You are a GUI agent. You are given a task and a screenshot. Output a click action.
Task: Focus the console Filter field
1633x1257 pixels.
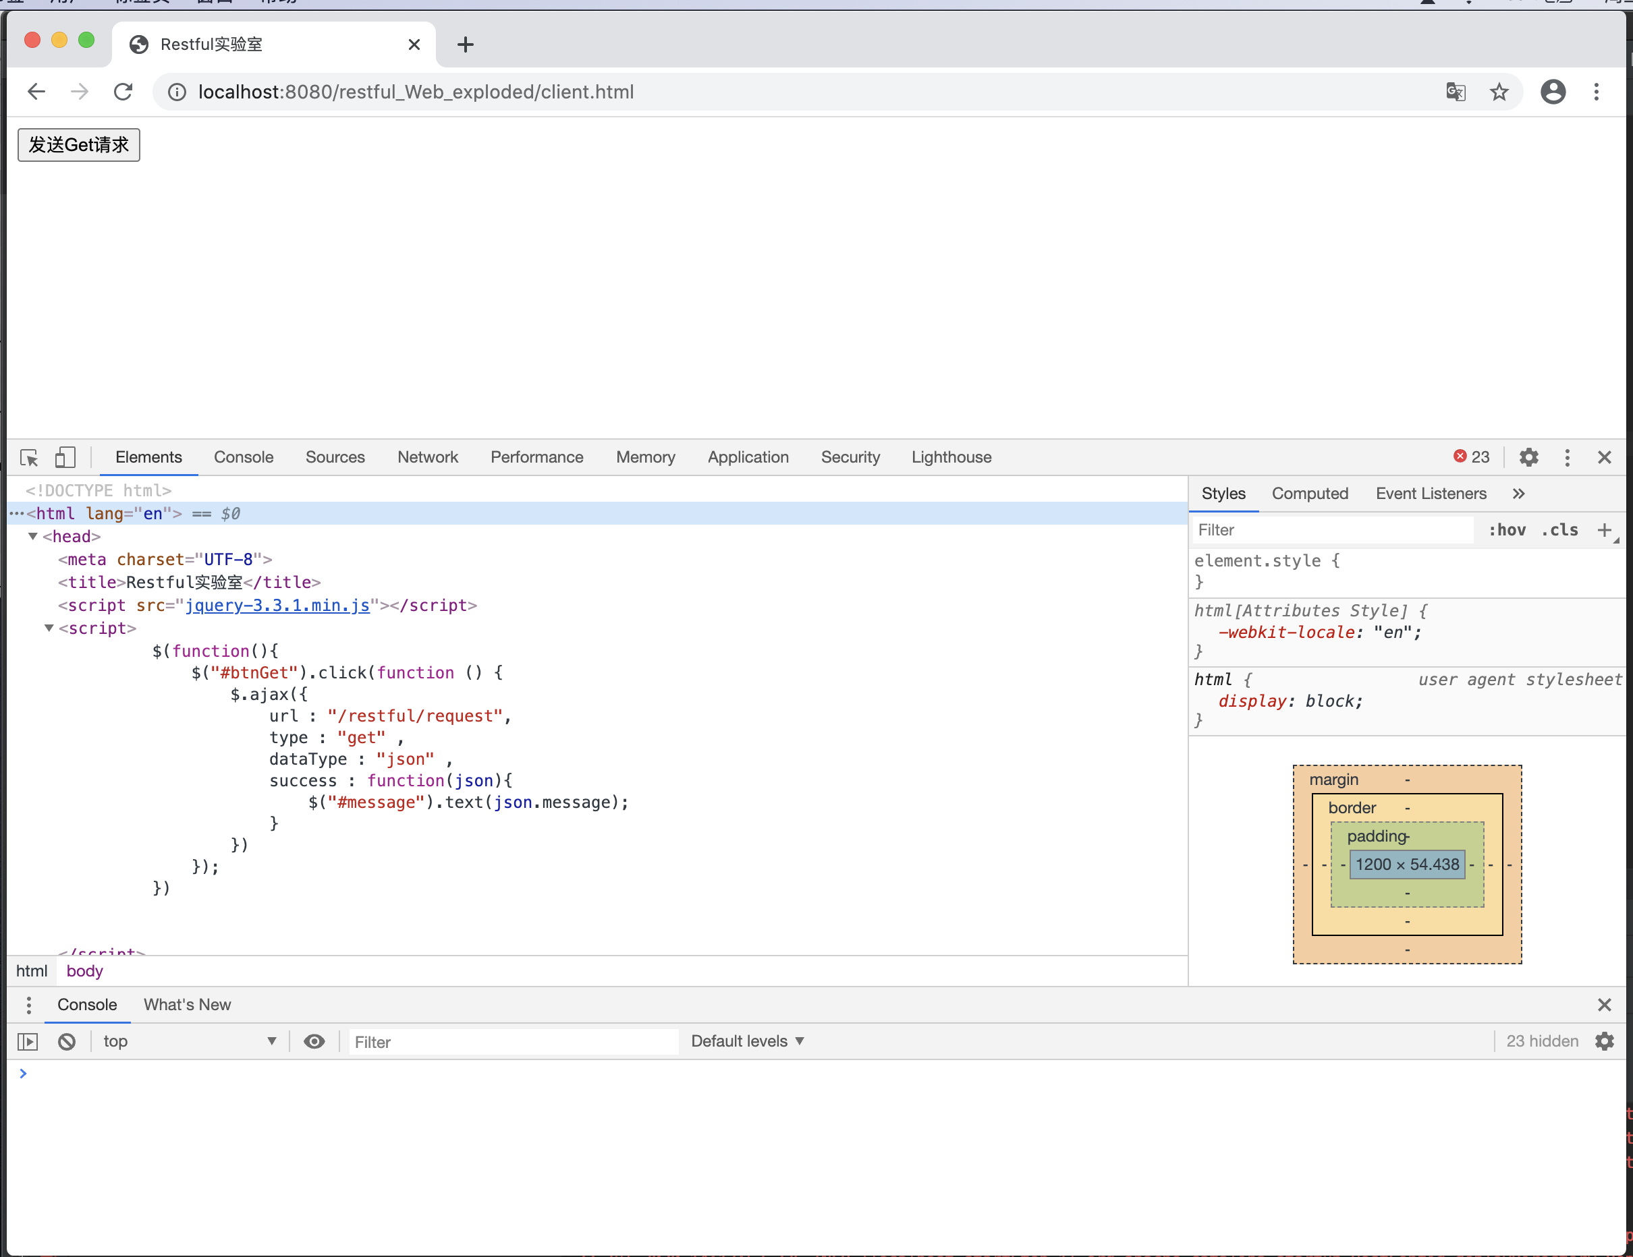point(514,1042)
